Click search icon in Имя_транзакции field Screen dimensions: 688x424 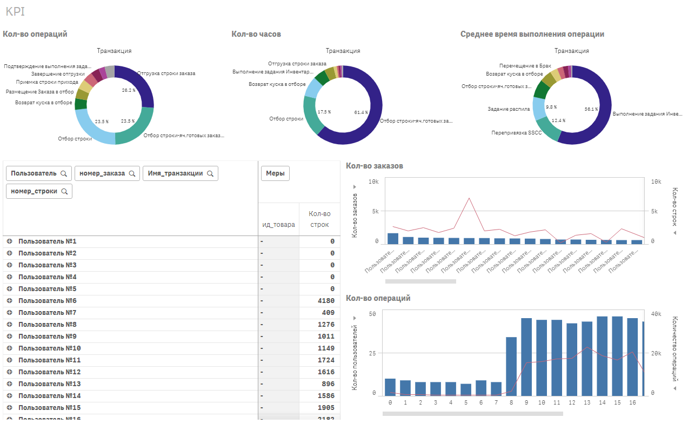210,173
